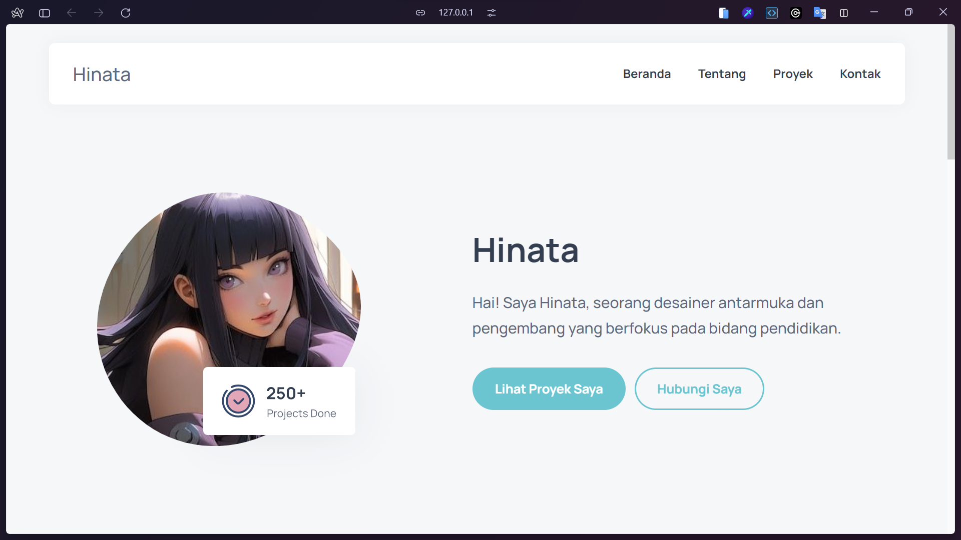Copy the page link icon
The height and width of the screenshot is (540, 961).
coord(420,12)
